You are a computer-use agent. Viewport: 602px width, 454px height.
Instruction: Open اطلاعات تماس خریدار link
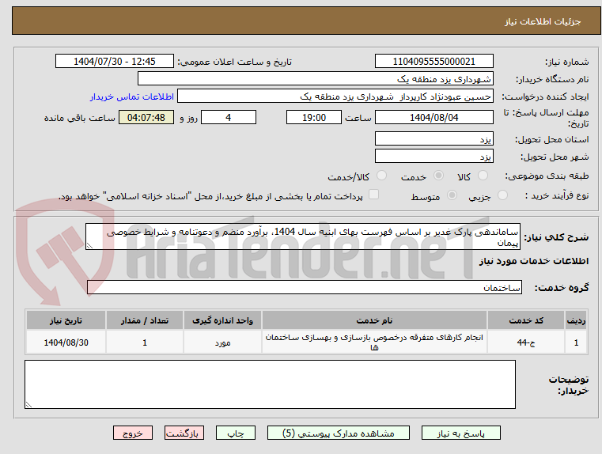tap(132, 96)
